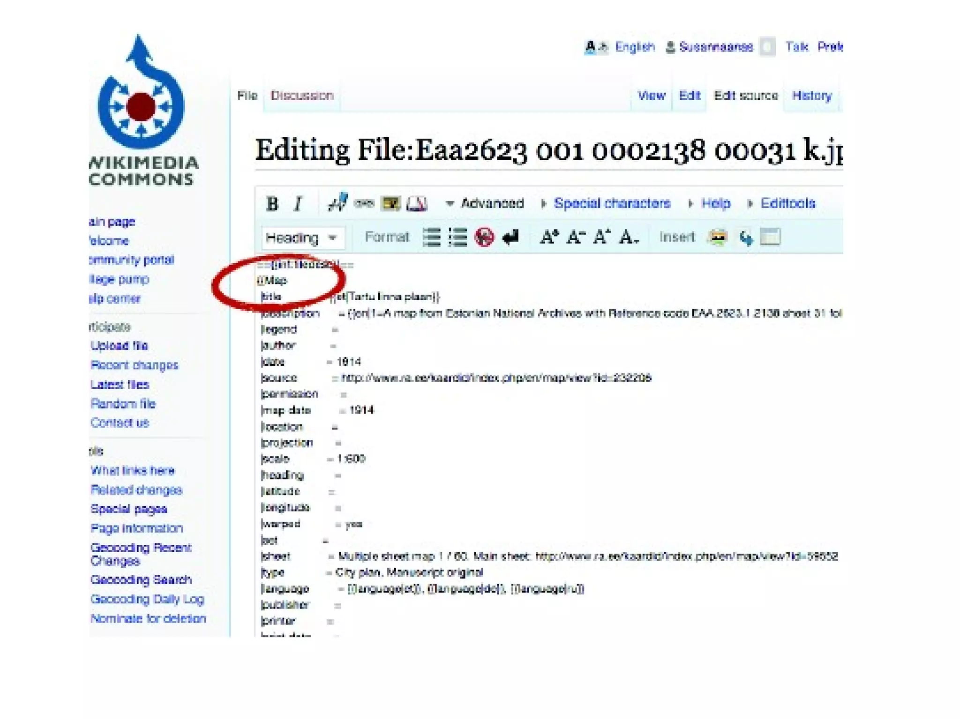Toggle bold formatting in the editor toolbar
Screen dimensions: 960x719
click(x=272, y=204)
